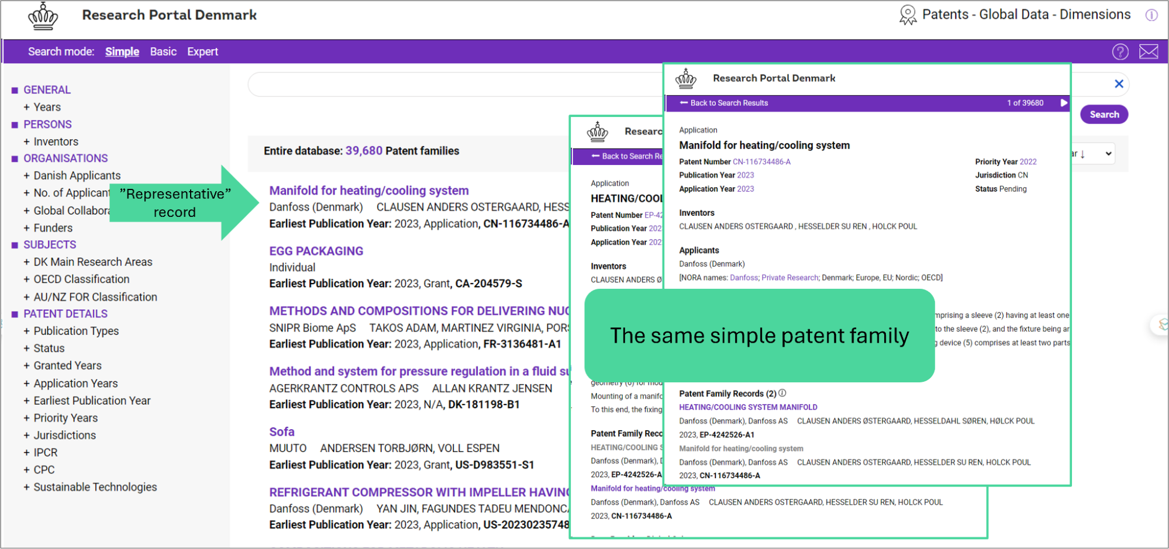This screenshot has width=1169, height=549.
Task: Open the Sofa patent record
Action: click(x=281, y=431)
